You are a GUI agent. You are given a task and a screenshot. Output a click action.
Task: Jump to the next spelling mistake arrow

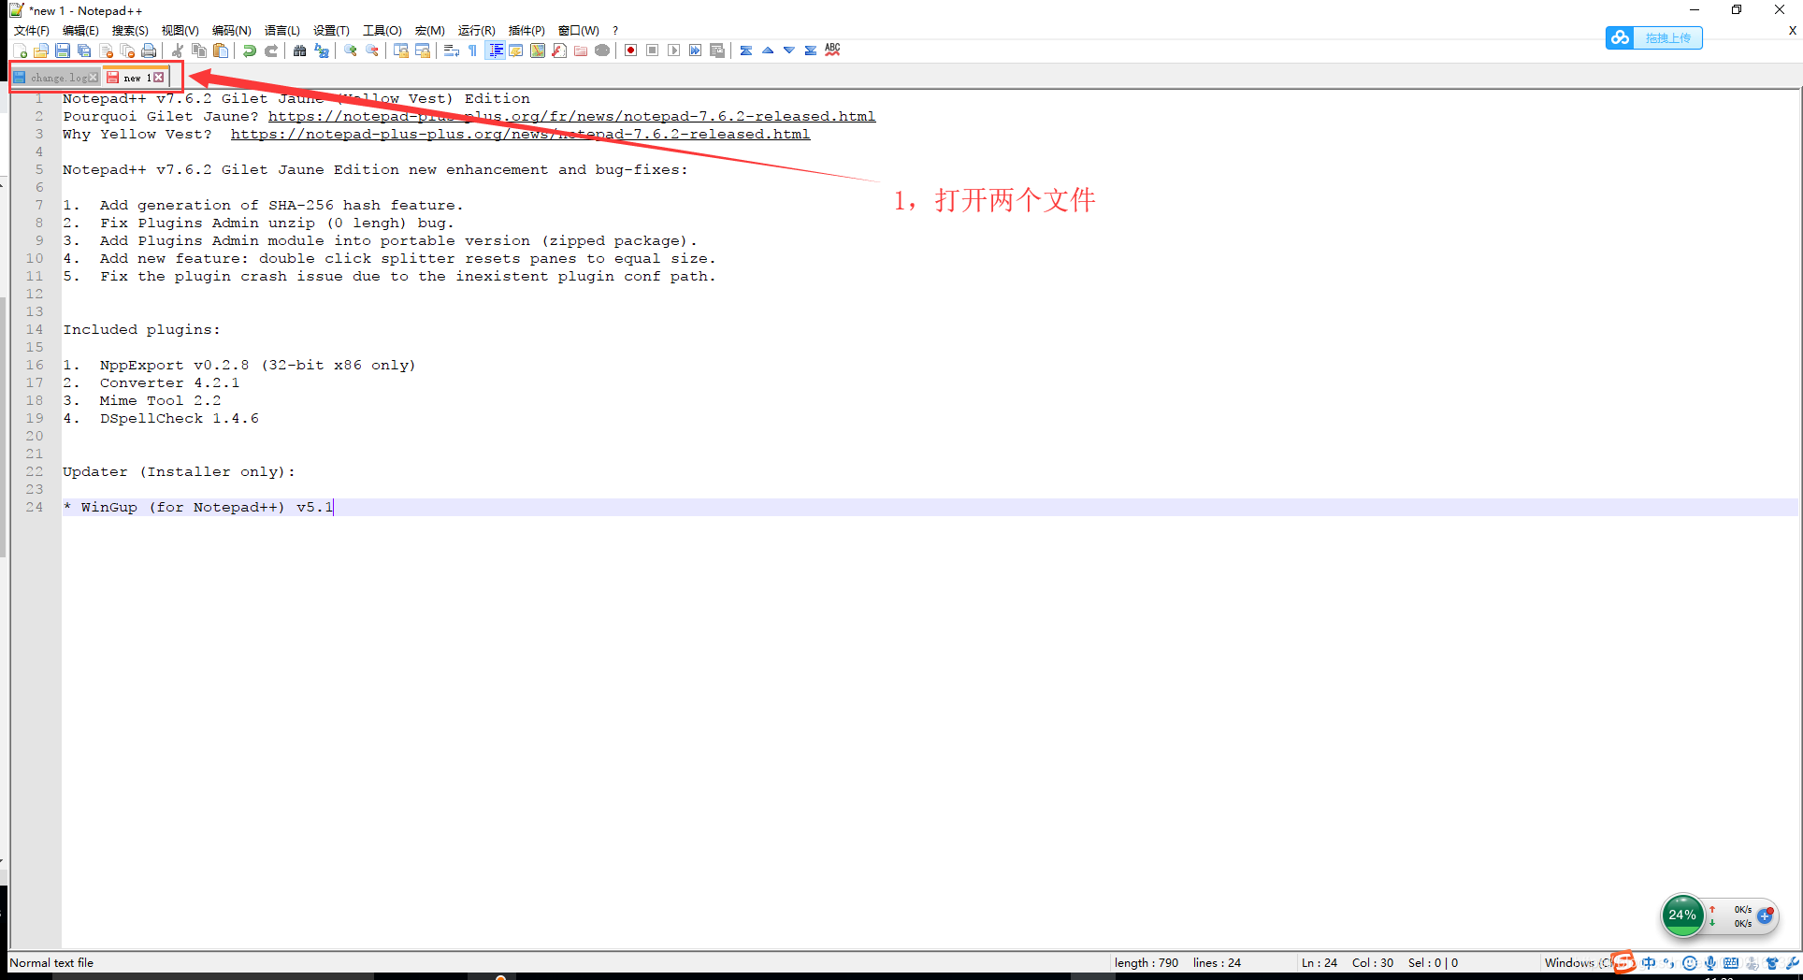[789, 50]
